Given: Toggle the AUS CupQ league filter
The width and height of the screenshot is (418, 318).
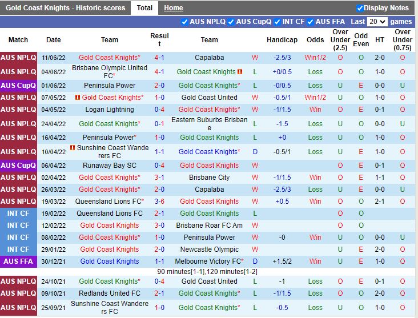Looking at the screenshot, I should coord(231,22).
